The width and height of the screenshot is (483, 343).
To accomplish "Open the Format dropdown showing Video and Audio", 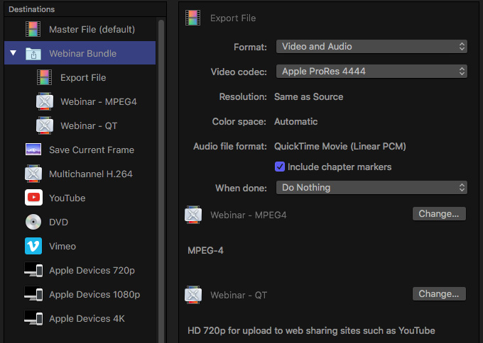I will (371, 46).
